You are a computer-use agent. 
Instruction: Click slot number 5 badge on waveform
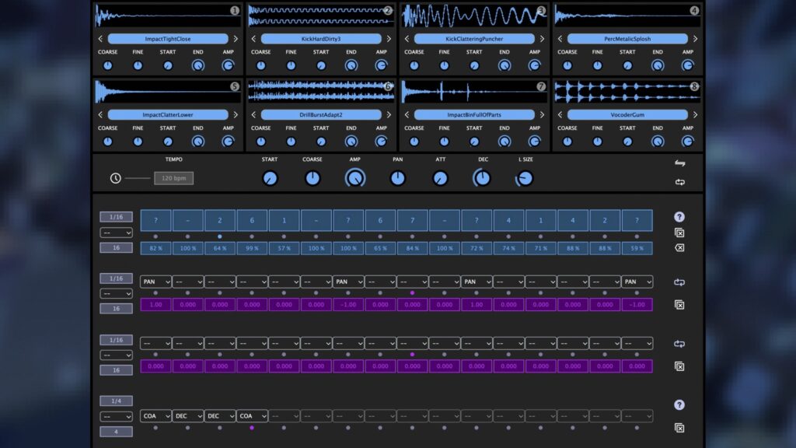(235, 86)
